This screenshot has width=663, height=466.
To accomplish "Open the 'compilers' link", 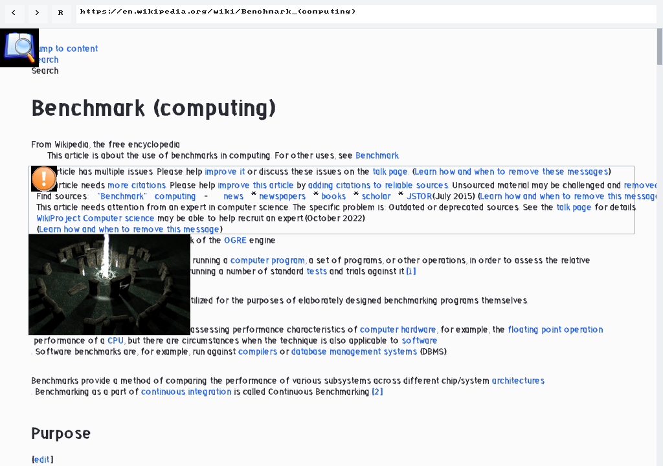I will [258, 352].
